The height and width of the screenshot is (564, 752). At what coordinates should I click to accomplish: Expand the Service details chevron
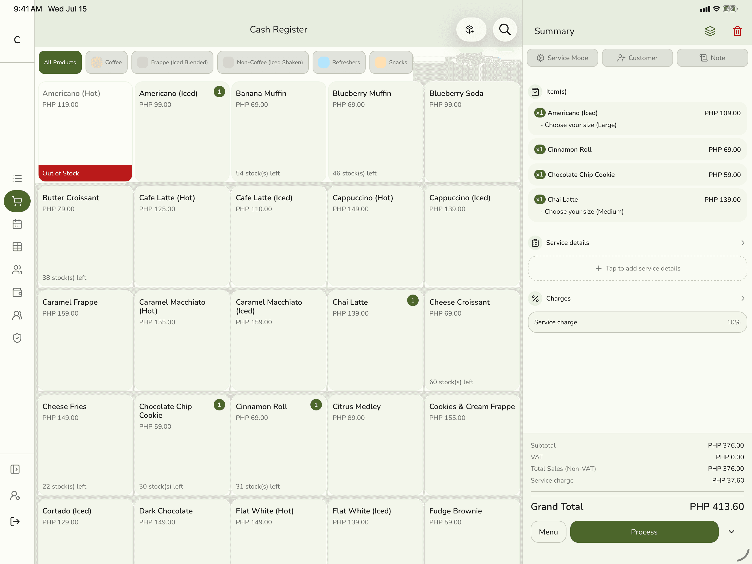pyautogui.click(x=742, y=243)
